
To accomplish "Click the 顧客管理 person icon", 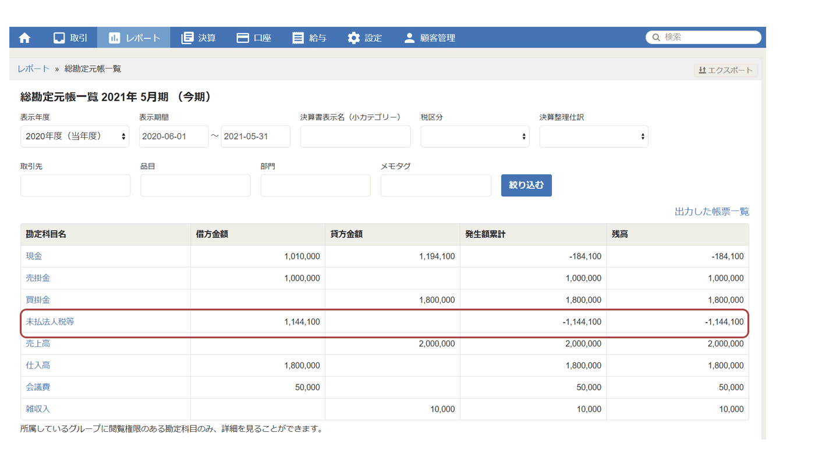I will [409, 38].
